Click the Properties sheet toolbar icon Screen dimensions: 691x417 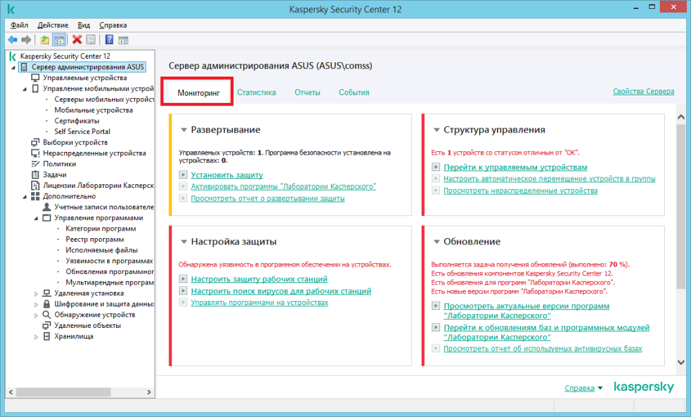point(91,40)
